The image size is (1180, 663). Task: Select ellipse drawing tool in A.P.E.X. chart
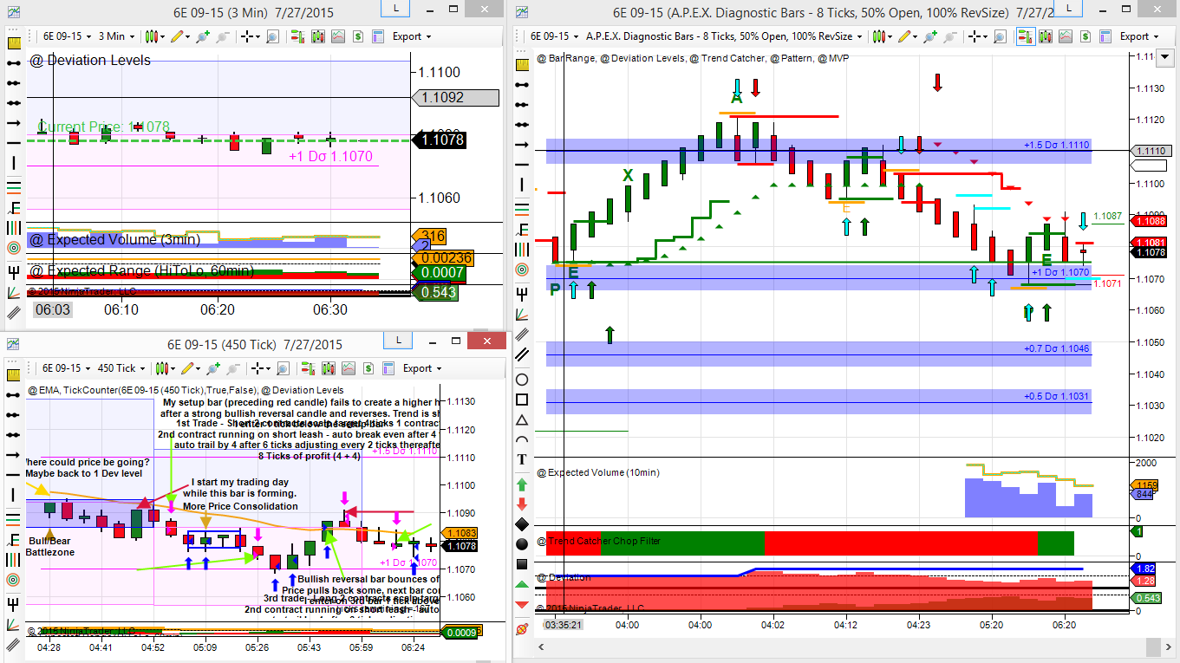click(522, 380)
